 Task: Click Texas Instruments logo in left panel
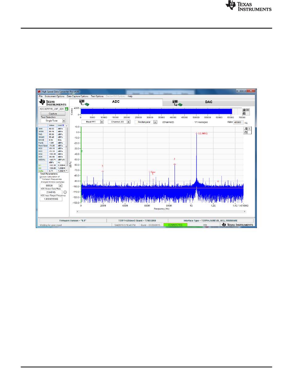(52, 103)
